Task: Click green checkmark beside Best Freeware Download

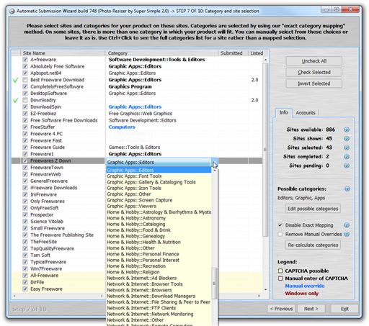Action: tap(16, 80)
